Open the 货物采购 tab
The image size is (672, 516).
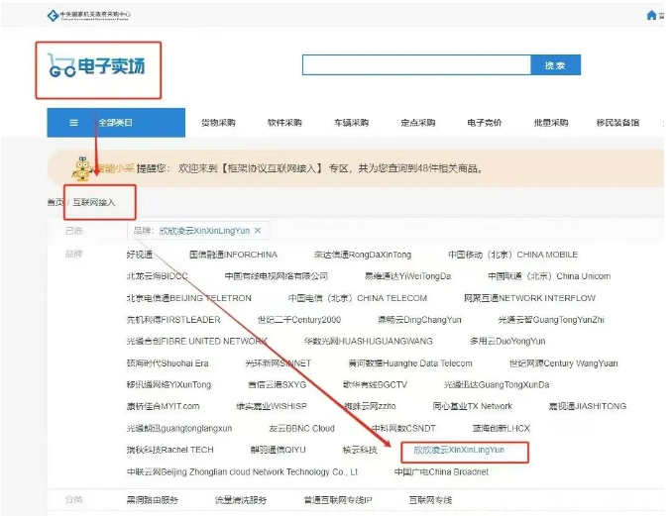click(218, 123)
